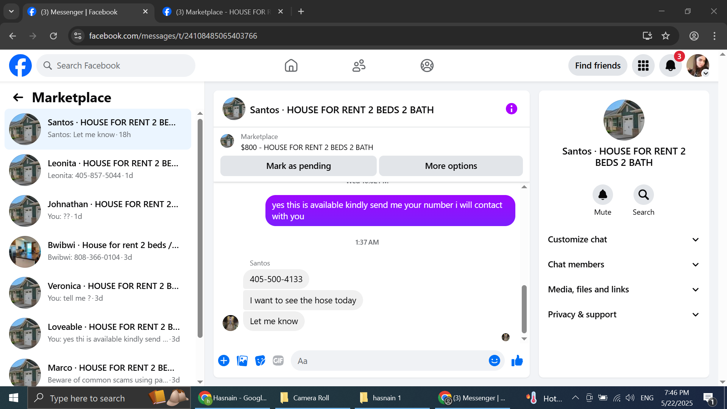727x409 pixels.
Task: Click the install app icon in address bar
Action: click(x=647, y=36)
